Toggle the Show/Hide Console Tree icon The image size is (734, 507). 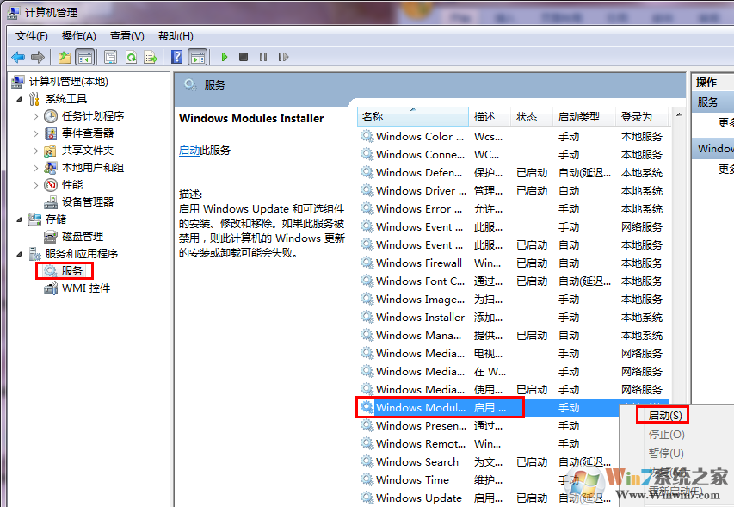point(84,57)
